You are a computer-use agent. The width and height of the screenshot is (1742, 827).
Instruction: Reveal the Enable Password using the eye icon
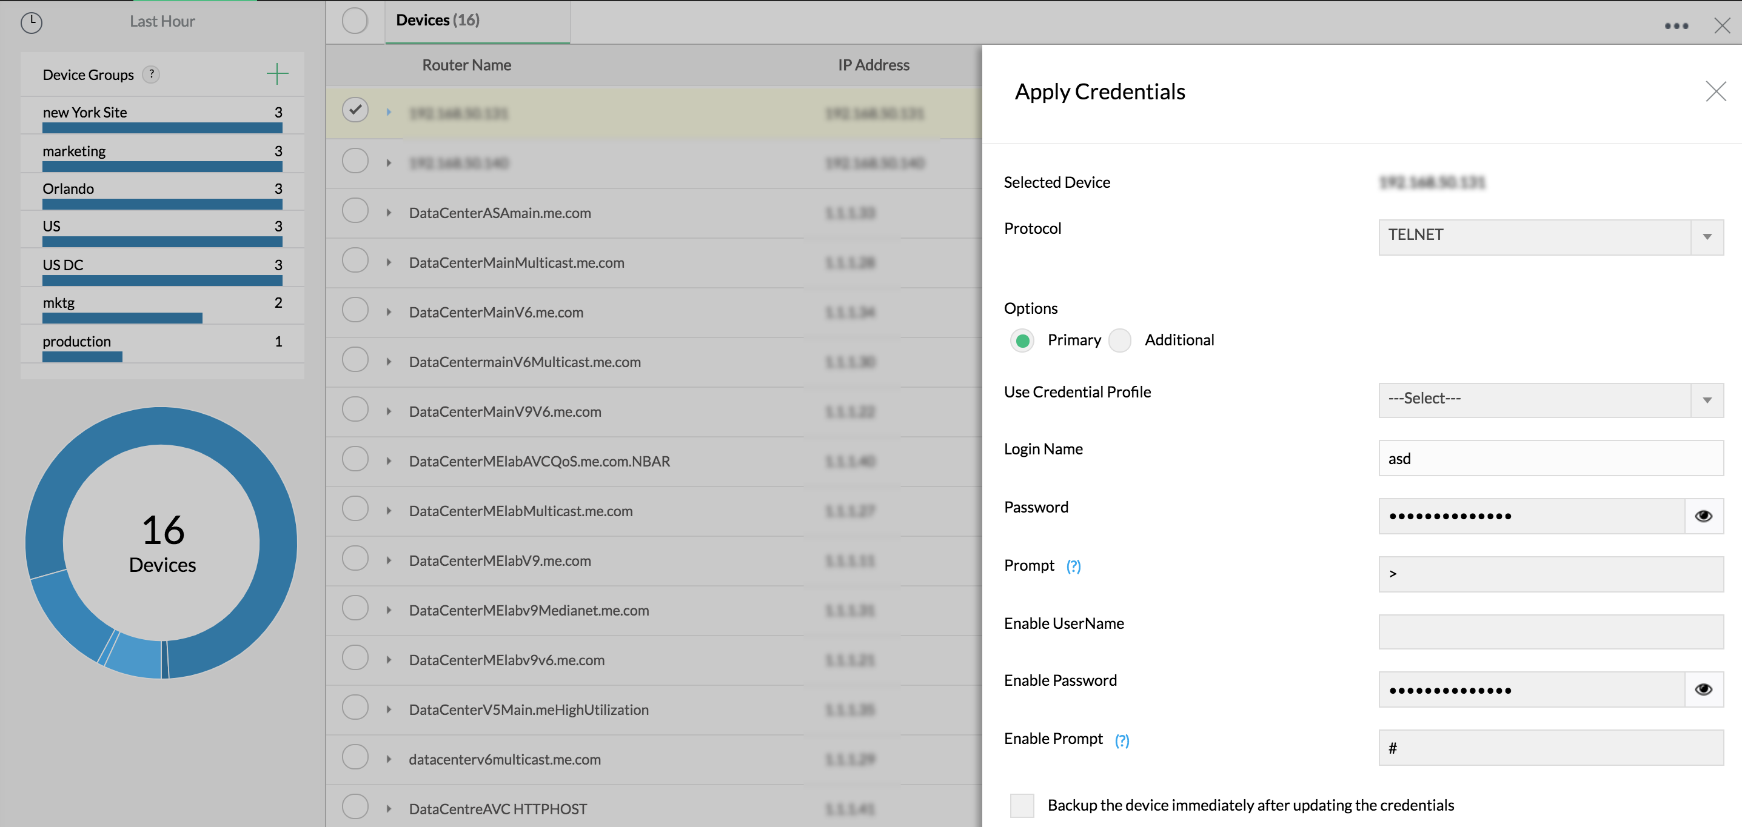1703,689
